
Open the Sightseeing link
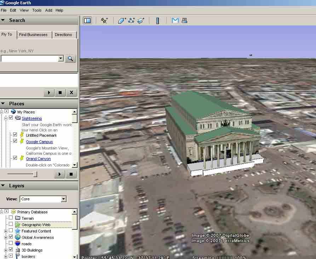[x=31, y=118]
